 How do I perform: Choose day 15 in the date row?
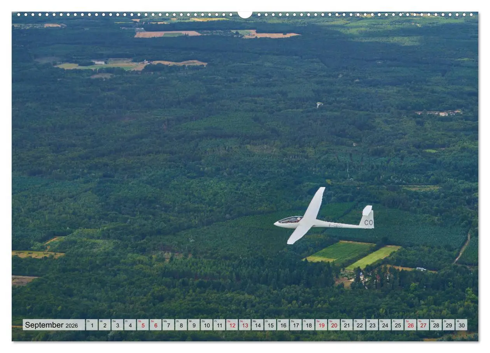click(270, 325)
